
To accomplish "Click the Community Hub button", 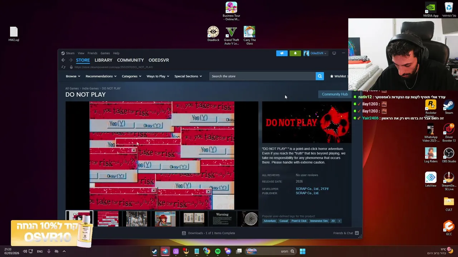I will pos(335,94).
